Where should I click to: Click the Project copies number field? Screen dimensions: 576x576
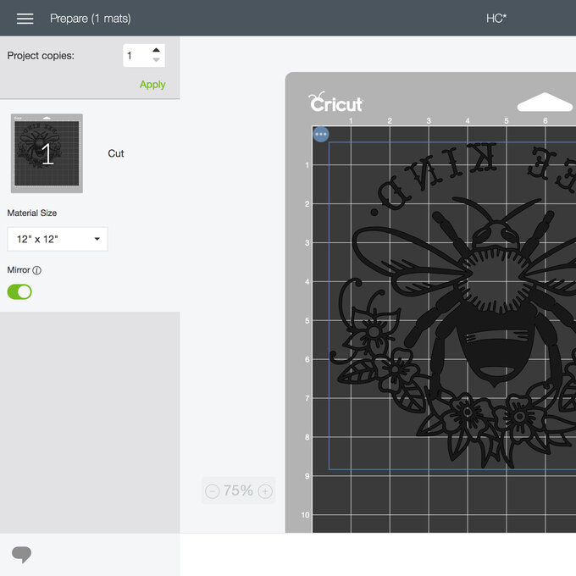tap(136, 56)
